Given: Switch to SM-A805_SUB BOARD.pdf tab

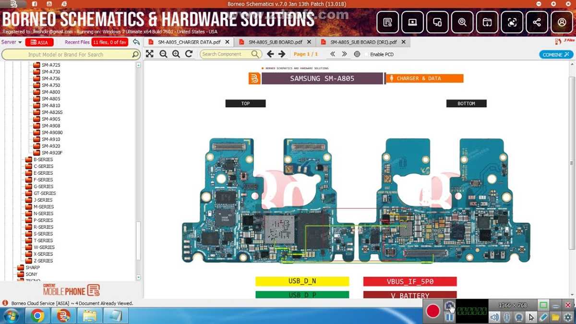Looking at the screenshot, I should tap(275, 42).
